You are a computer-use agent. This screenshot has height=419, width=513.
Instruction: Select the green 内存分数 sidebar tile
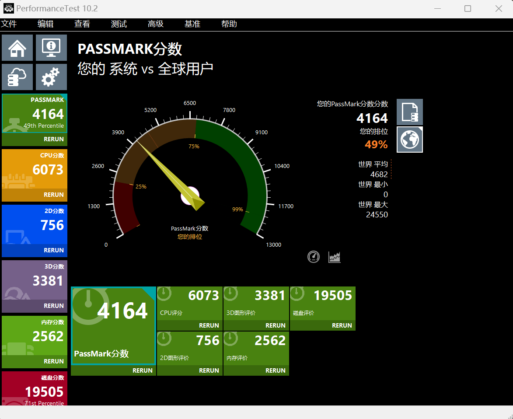(35, 335)
